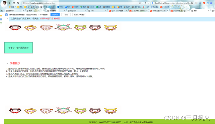Click the red CSDN extension icon

[x=204, y=3]
